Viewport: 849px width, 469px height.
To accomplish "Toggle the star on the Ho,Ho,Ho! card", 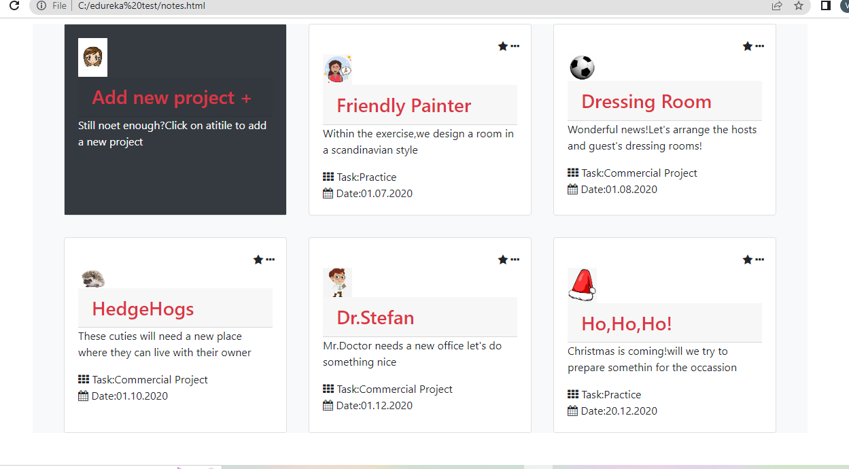I will click(747, 259).
